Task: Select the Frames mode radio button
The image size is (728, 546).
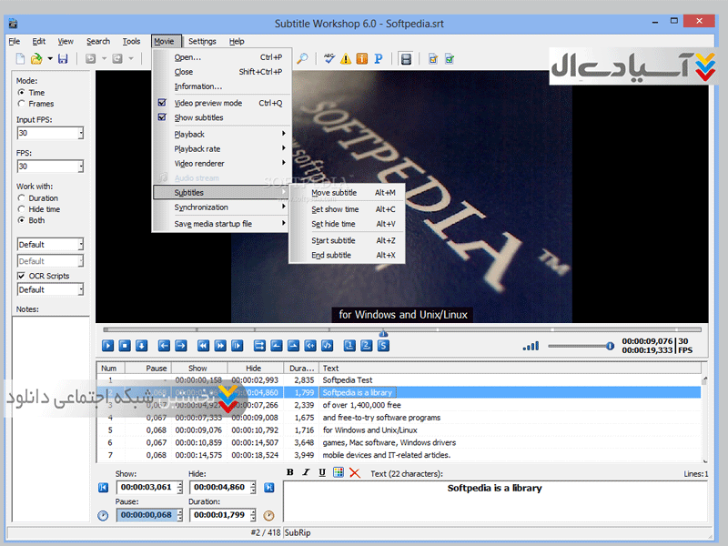Action: [x=22, y=104]
